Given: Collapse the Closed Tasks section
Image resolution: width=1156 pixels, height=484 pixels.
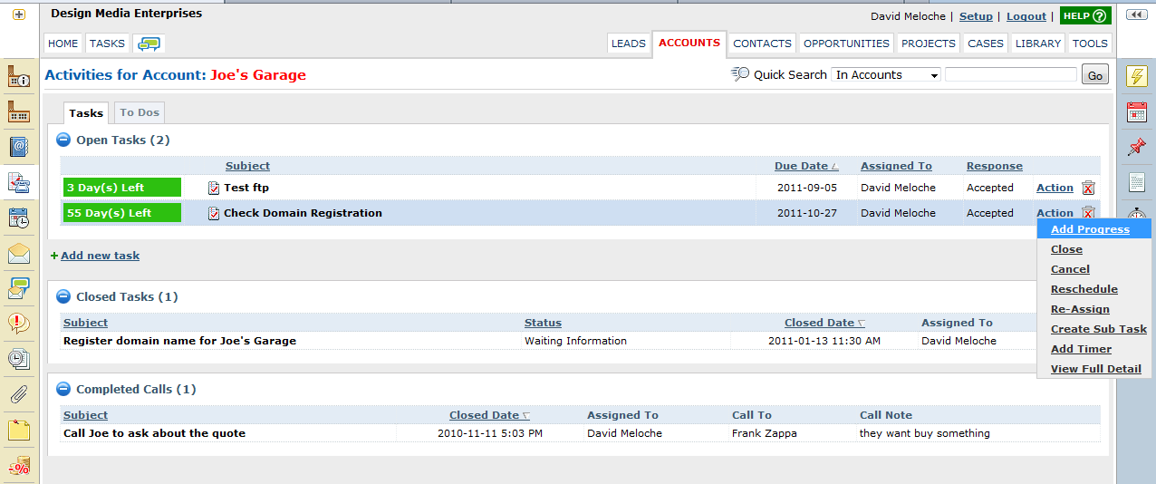Looking at the screenshot, I should [63, 296].
